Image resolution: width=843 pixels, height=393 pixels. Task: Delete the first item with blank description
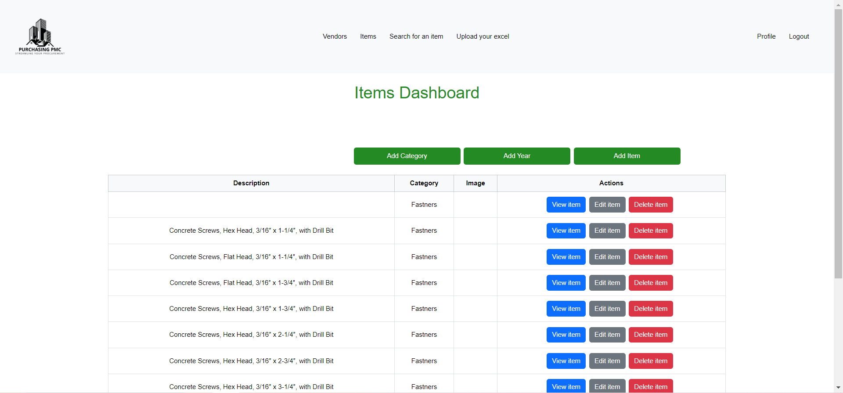pos(650,205)
